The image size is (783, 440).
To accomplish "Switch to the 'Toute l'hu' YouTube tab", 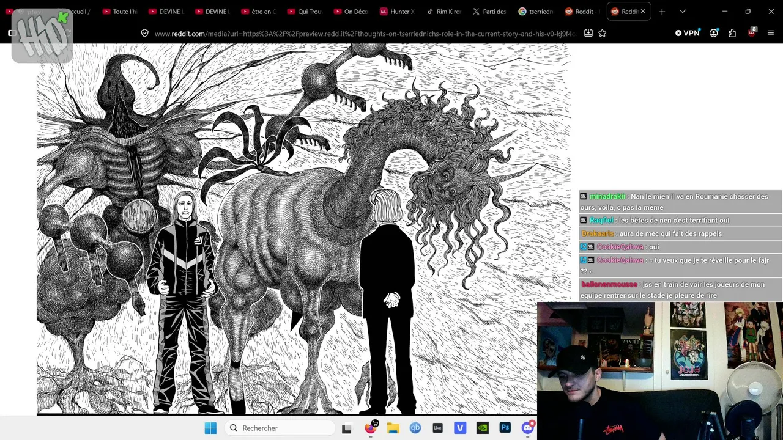I will 121,12.
